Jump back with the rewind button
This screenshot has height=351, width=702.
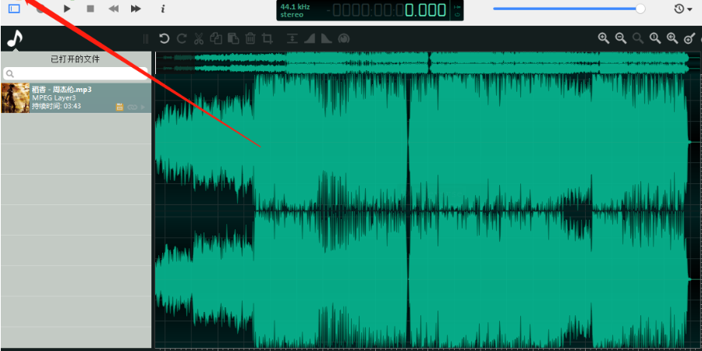click(x=114, y=9)
